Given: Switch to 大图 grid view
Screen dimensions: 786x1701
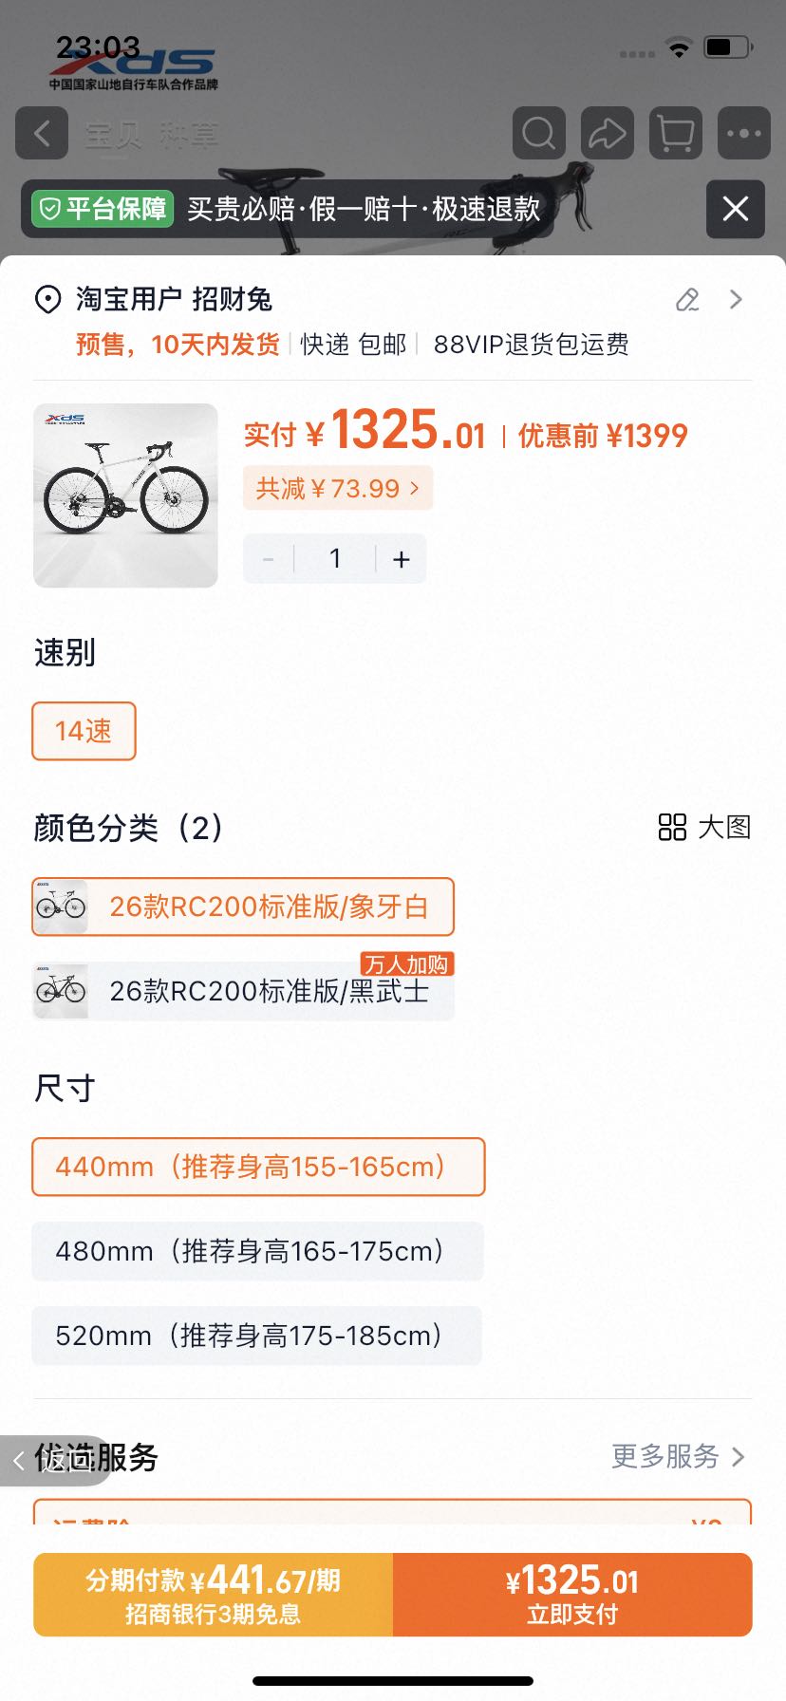Looking at the screenshot, I should [705, 827].
